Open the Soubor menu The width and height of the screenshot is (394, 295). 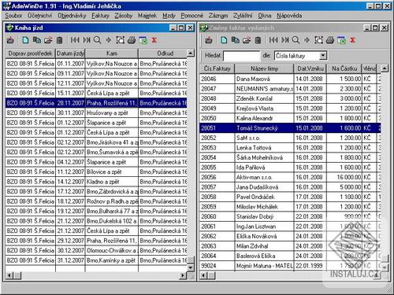13,16
